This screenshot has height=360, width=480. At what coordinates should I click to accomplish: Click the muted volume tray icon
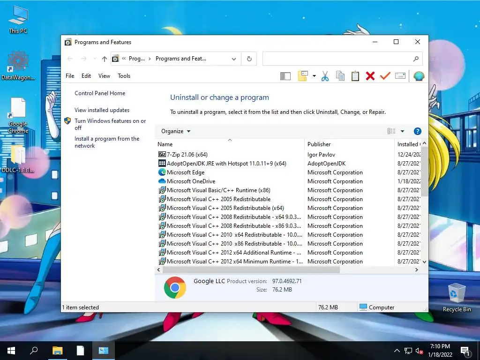(419, 351)
